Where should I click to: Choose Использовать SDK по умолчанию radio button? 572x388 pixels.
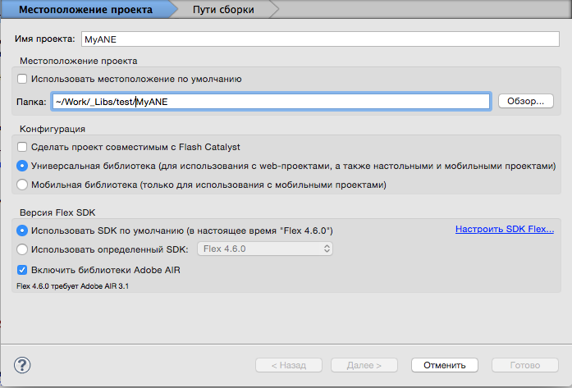click(x=22, y=231)
